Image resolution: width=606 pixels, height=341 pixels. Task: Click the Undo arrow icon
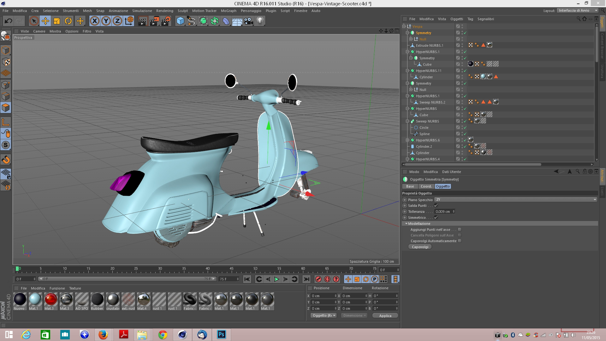point(8,21)
